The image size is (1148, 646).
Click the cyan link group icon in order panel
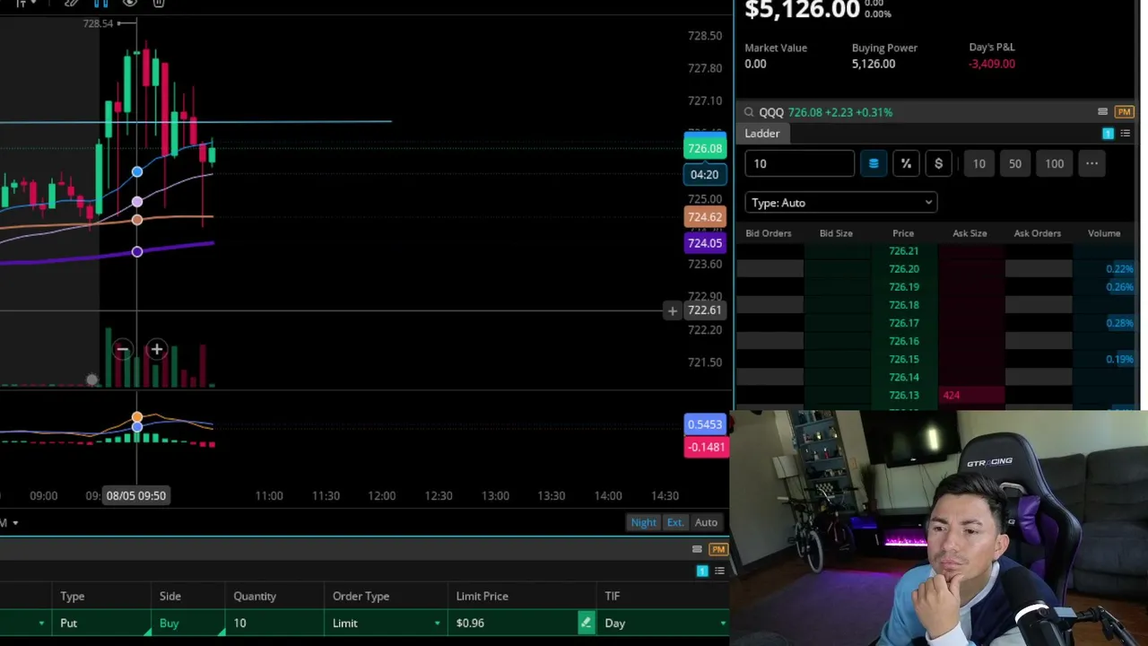tap(702, 571)
